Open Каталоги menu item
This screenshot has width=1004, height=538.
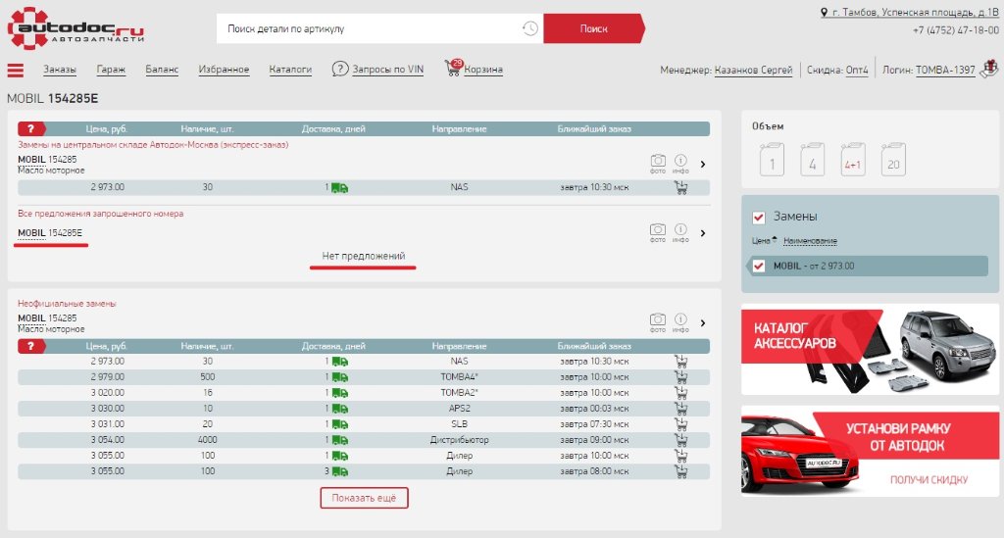pos(290,70)
